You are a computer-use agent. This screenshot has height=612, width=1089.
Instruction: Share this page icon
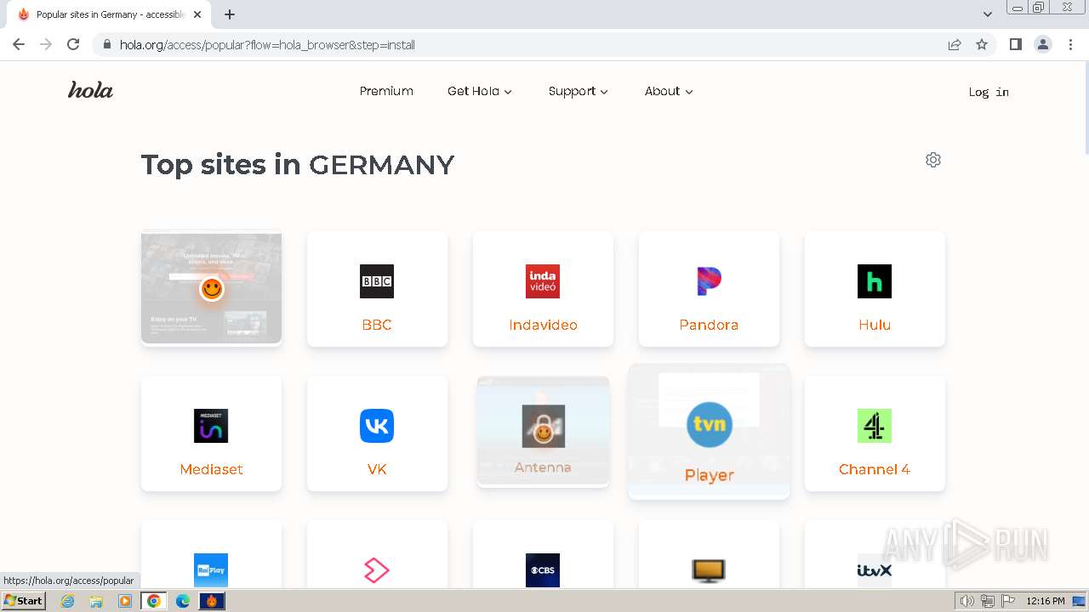click(955, 44)
